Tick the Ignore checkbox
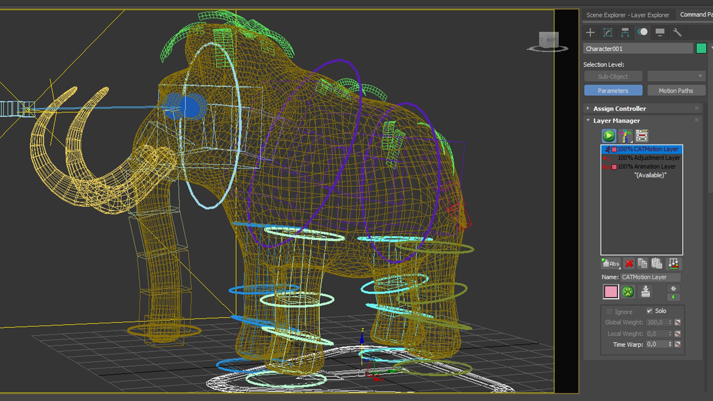 609,311
